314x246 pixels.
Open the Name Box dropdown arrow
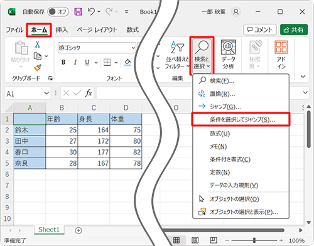click(46, 94)
